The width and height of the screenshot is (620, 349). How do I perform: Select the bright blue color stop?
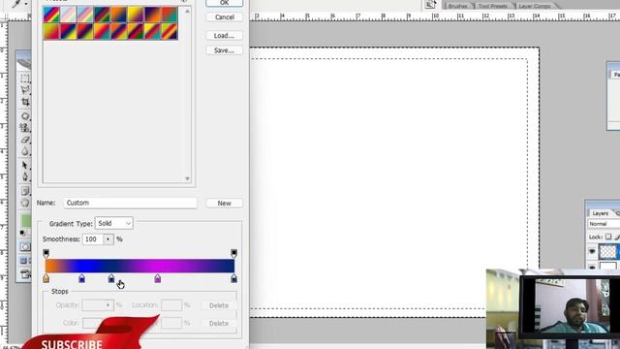point(81,278)
